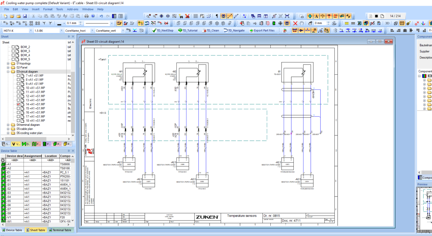Check the sheet 12 =A1 +S1.MP checkbox
Image resolution: width=432 pixels, height=236 pixels.
tap(18, 96)
